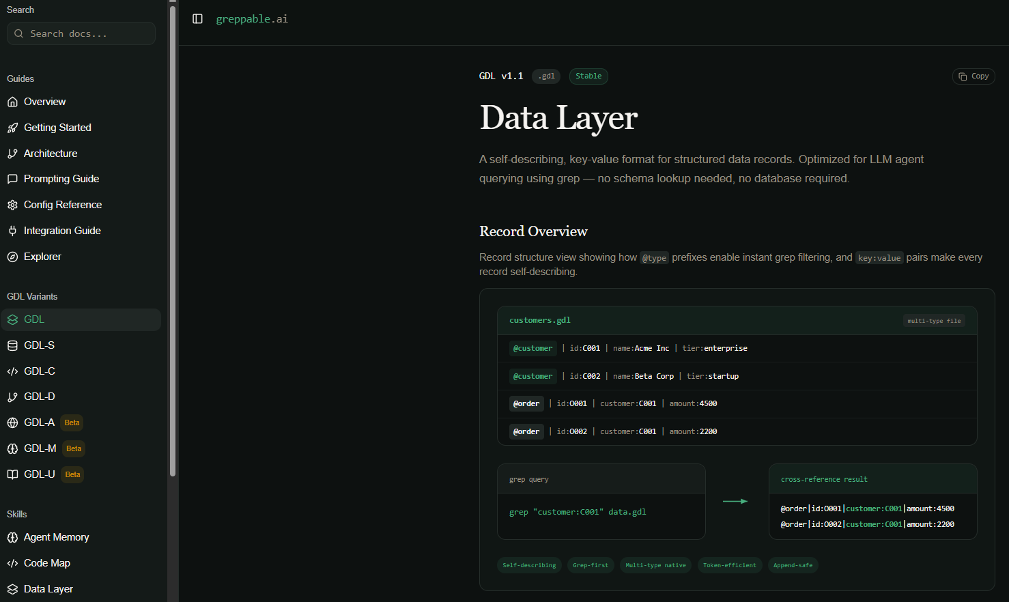The height and width of the screenshot is (602, 1009).
Task: Click the GDL layers icon
Action: (12, 319)
